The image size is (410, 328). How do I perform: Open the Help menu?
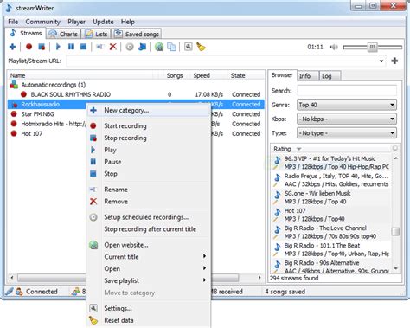(128, 22)
